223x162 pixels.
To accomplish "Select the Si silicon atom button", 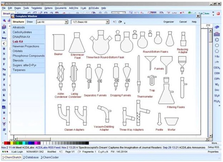I will pos(4,74).
